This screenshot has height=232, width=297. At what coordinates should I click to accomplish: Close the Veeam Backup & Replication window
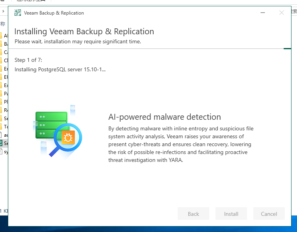pyautogui.click(x=282, y=13)
